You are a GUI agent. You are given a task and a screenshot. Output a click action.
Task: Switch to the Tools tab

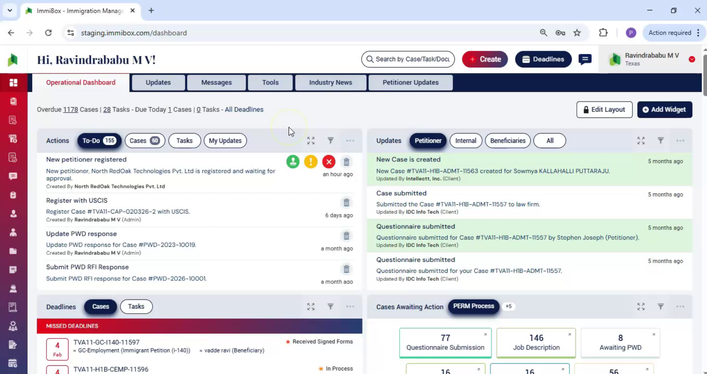click(270, 82)
